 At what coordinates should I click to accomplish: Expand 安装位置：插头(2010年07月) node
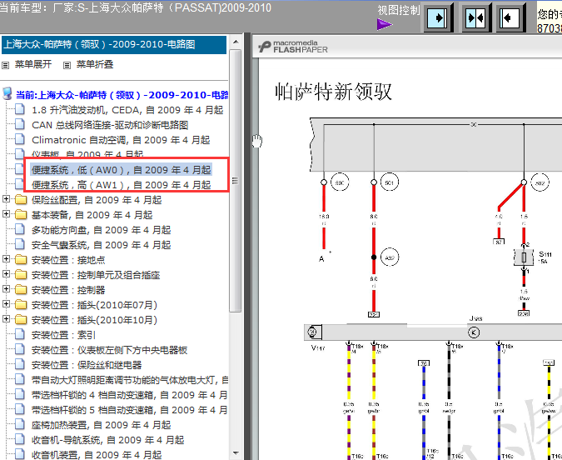click(6, 304)
